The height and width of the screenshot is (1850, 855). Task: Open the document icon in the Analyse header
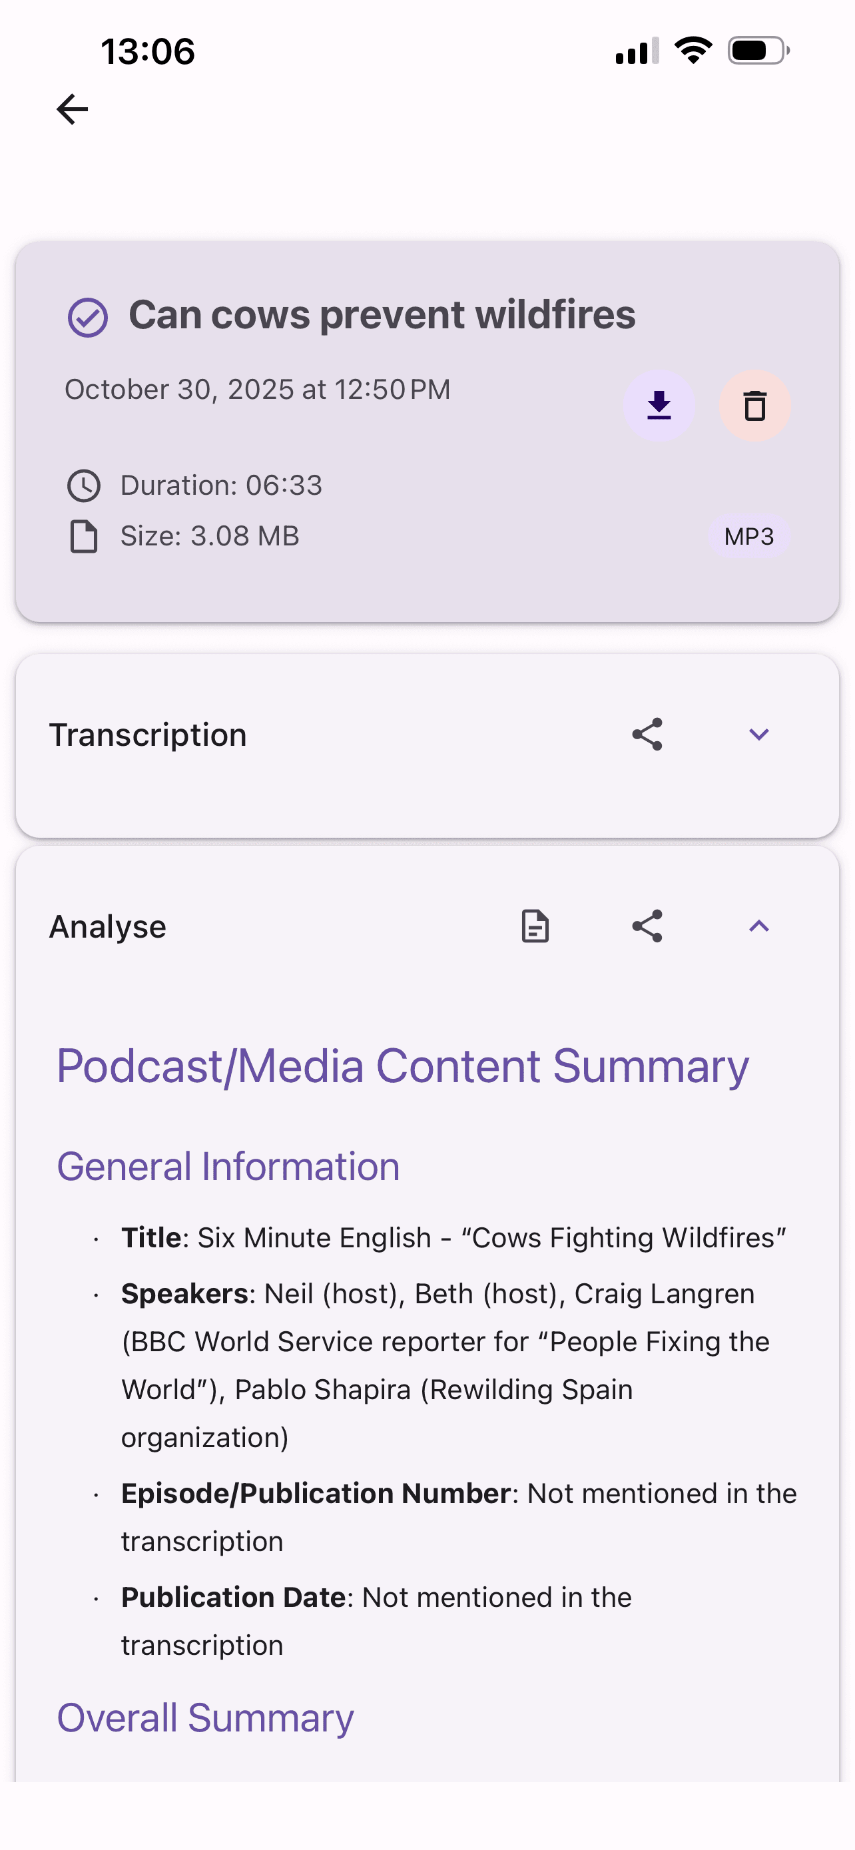(535, 926)
